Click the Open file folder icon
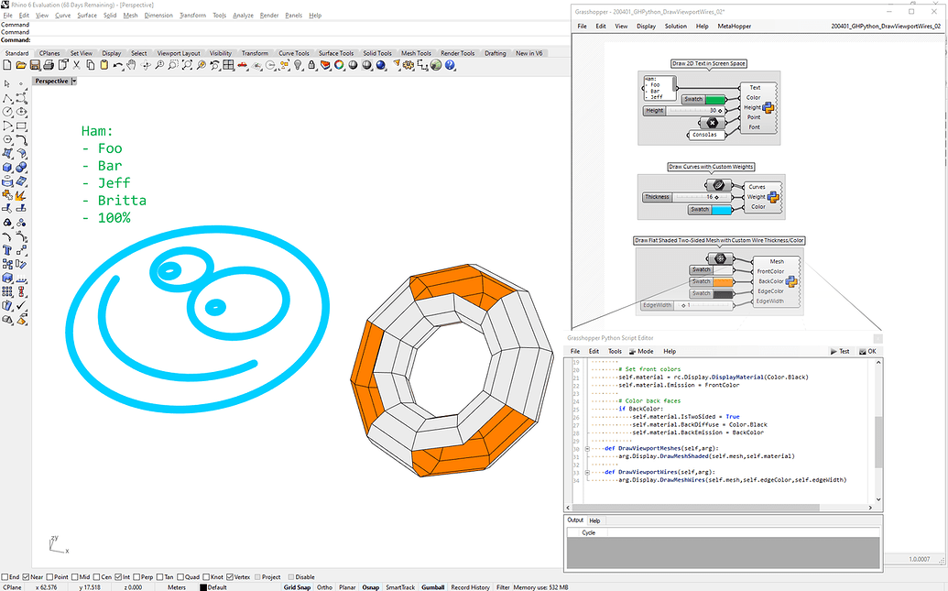This screenshot has width=948, height=591. (x=21, y=66)
